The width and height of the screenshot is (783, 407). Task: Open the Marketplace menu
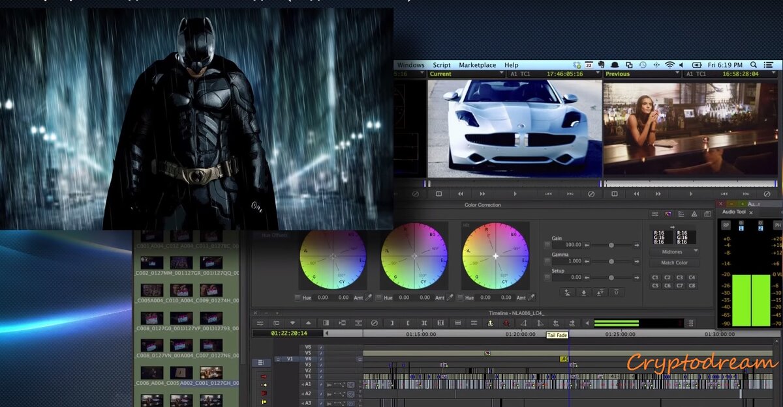click(x=478, y=64)
